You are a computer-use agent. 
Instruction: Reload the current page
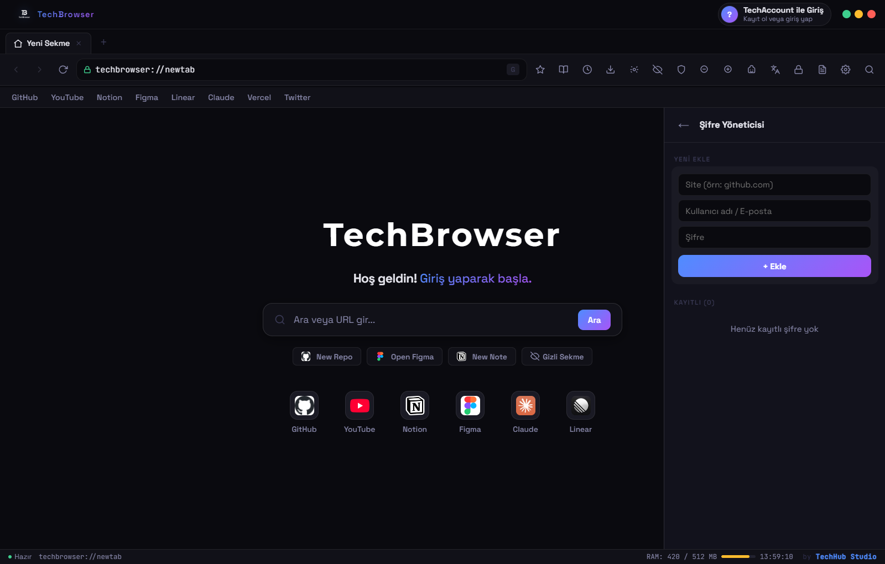[x=63, y=70]
